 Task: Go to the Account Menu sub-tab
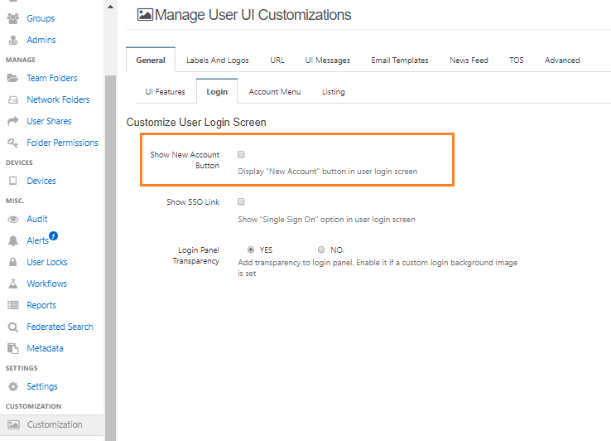tap(275, 91)
